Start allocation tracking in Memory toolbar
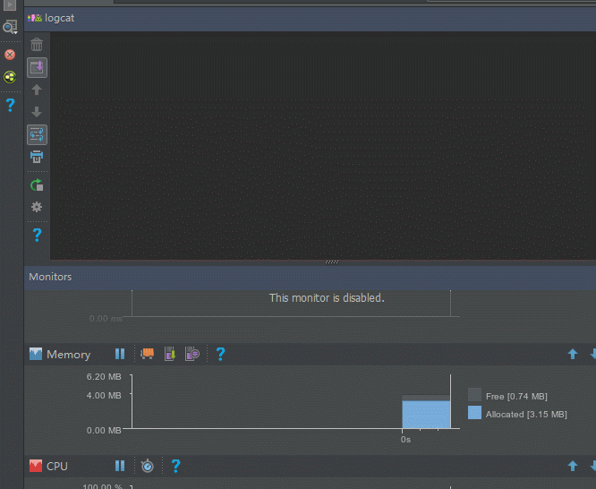This screenshot has height=489, width=596. tap(192, 354)
